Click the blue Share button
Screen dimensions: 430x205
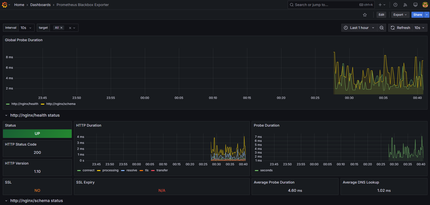pyautogui.click(x=417, y=15)
